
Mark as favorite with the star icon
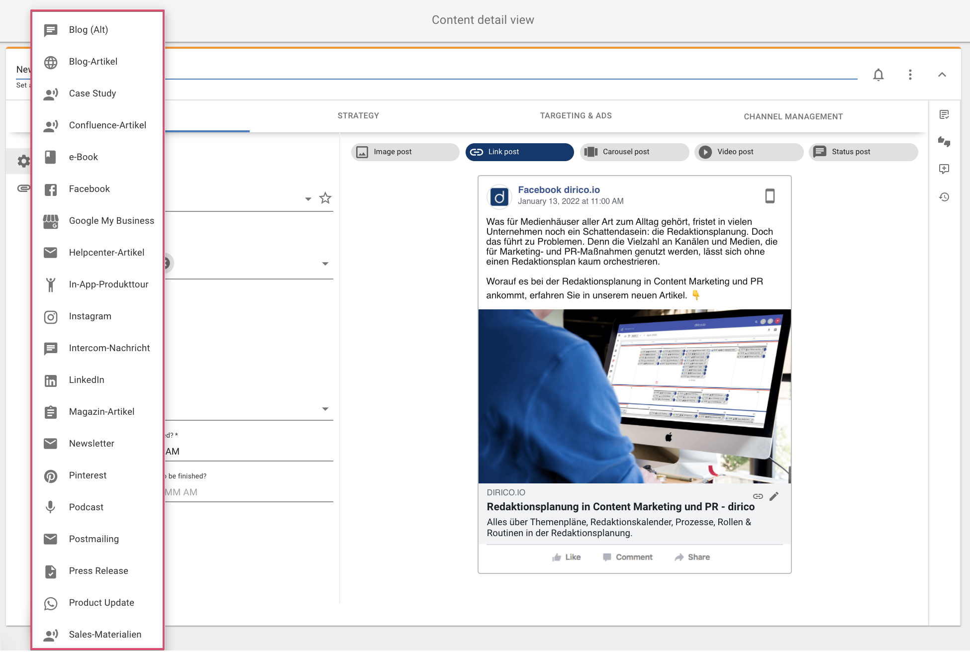click(x=325, y=198)
